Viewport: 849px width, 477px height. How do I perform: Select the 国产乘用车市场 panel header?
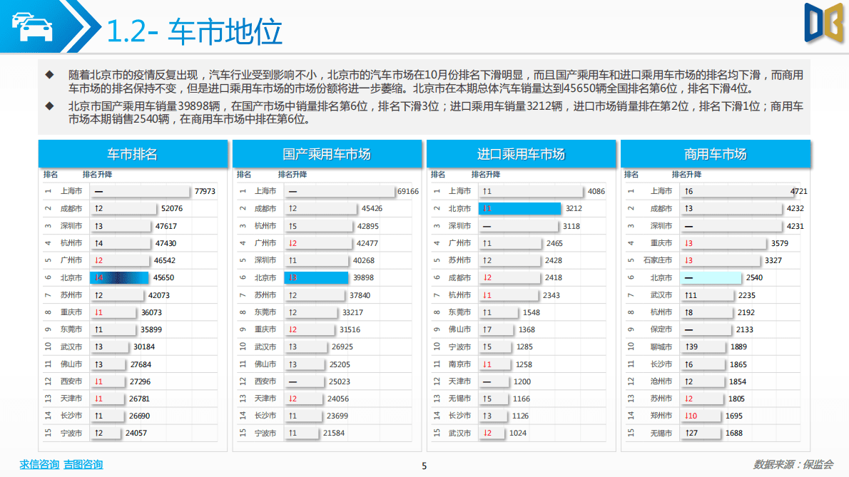pyautogui.click(x=327, y=153)
